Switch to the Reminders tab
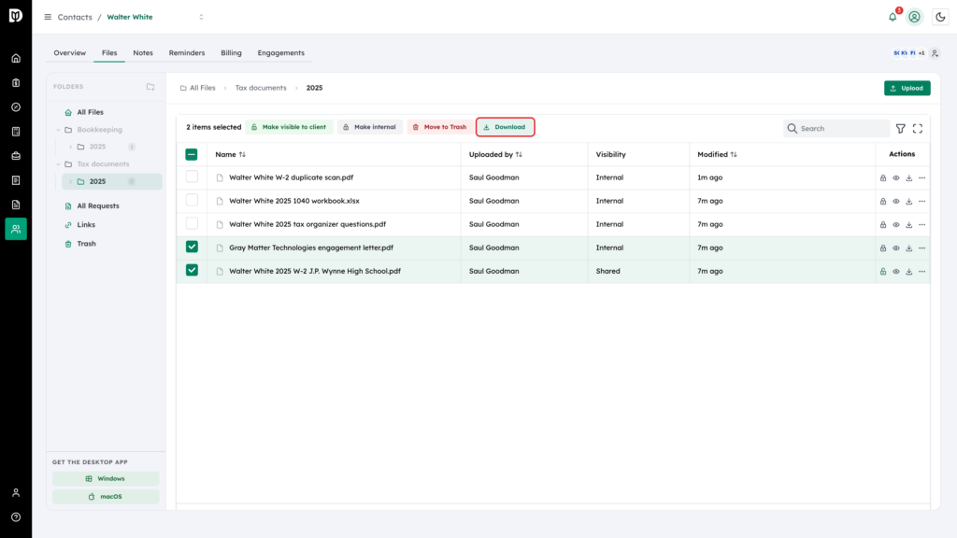 (x=187, y=53)
